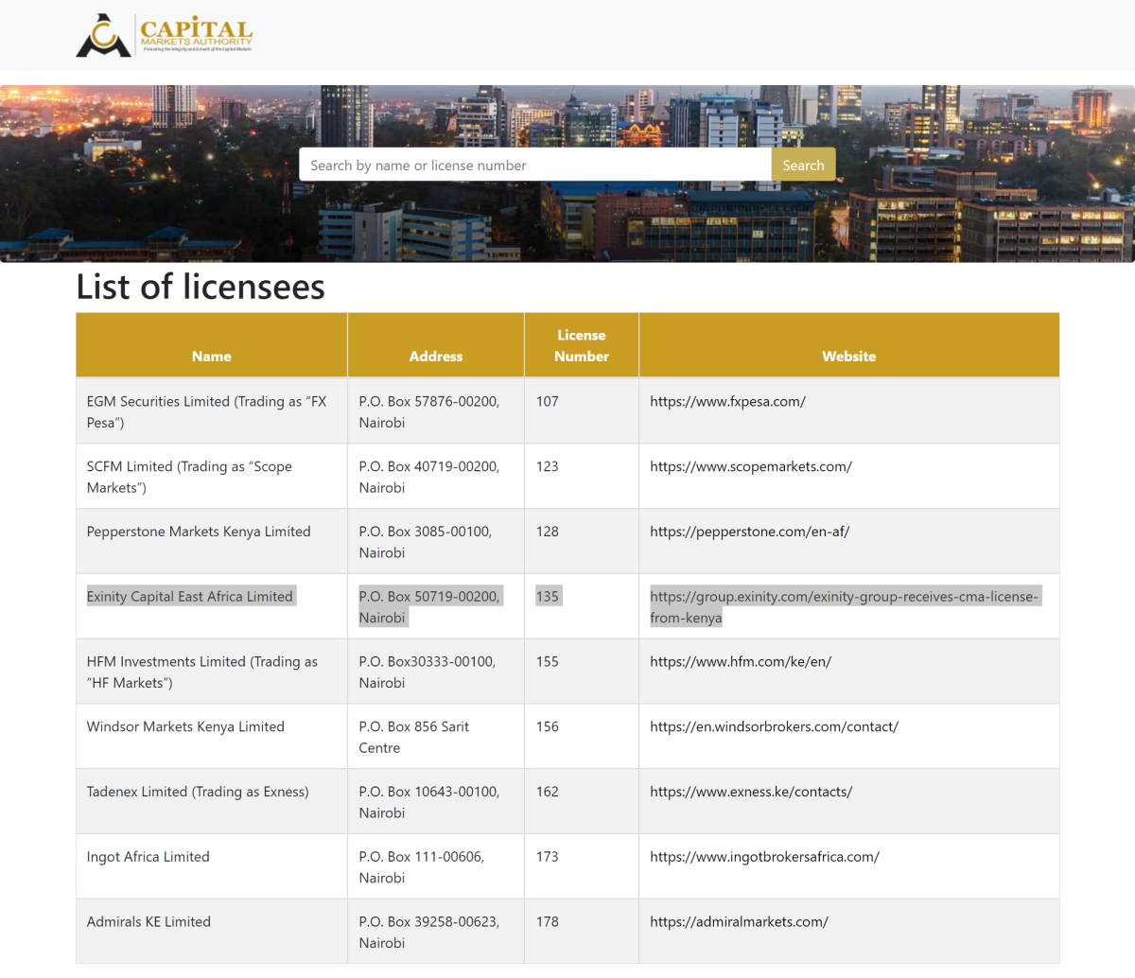Image resolution: width=1135 pixels, height=978 pixels.
Task: Click the Website column header
Action: (848, 356)
